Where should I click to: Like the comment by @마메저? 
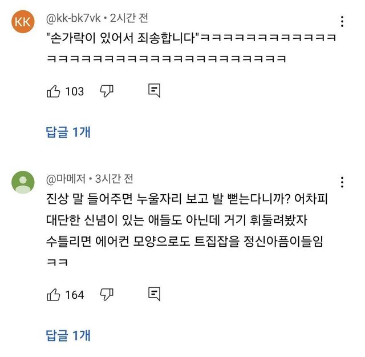pyautogui.click(x=54, y=294)
